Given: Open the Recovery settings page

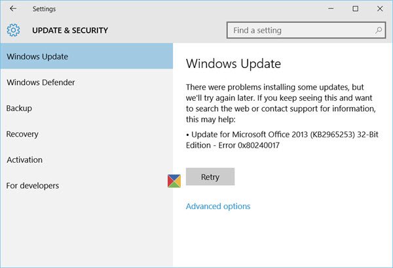Looking at the screenshot, I should pyautogui.click(x=22, y=134).
